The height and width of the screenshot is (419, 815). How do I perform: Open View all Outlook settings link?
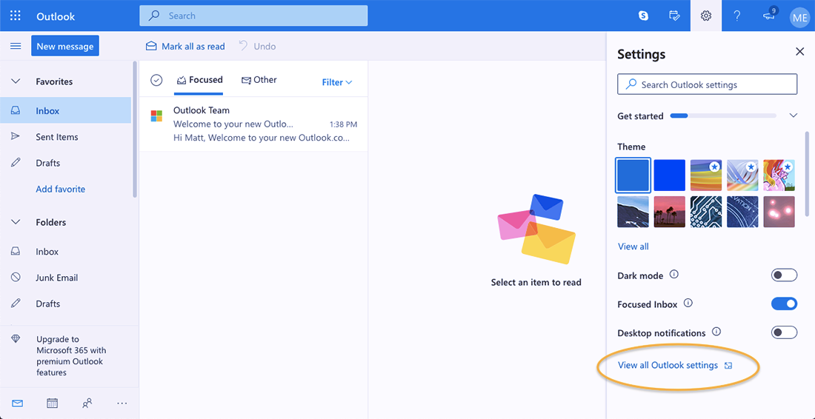pos(668,365)
